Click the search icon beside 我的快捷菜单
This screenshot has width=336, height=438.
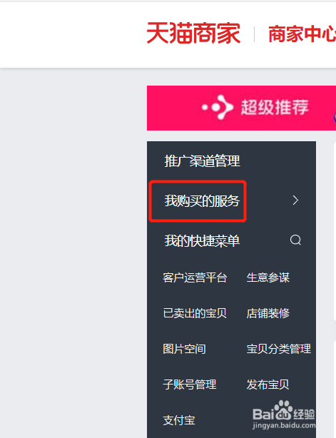coord(295,240)
